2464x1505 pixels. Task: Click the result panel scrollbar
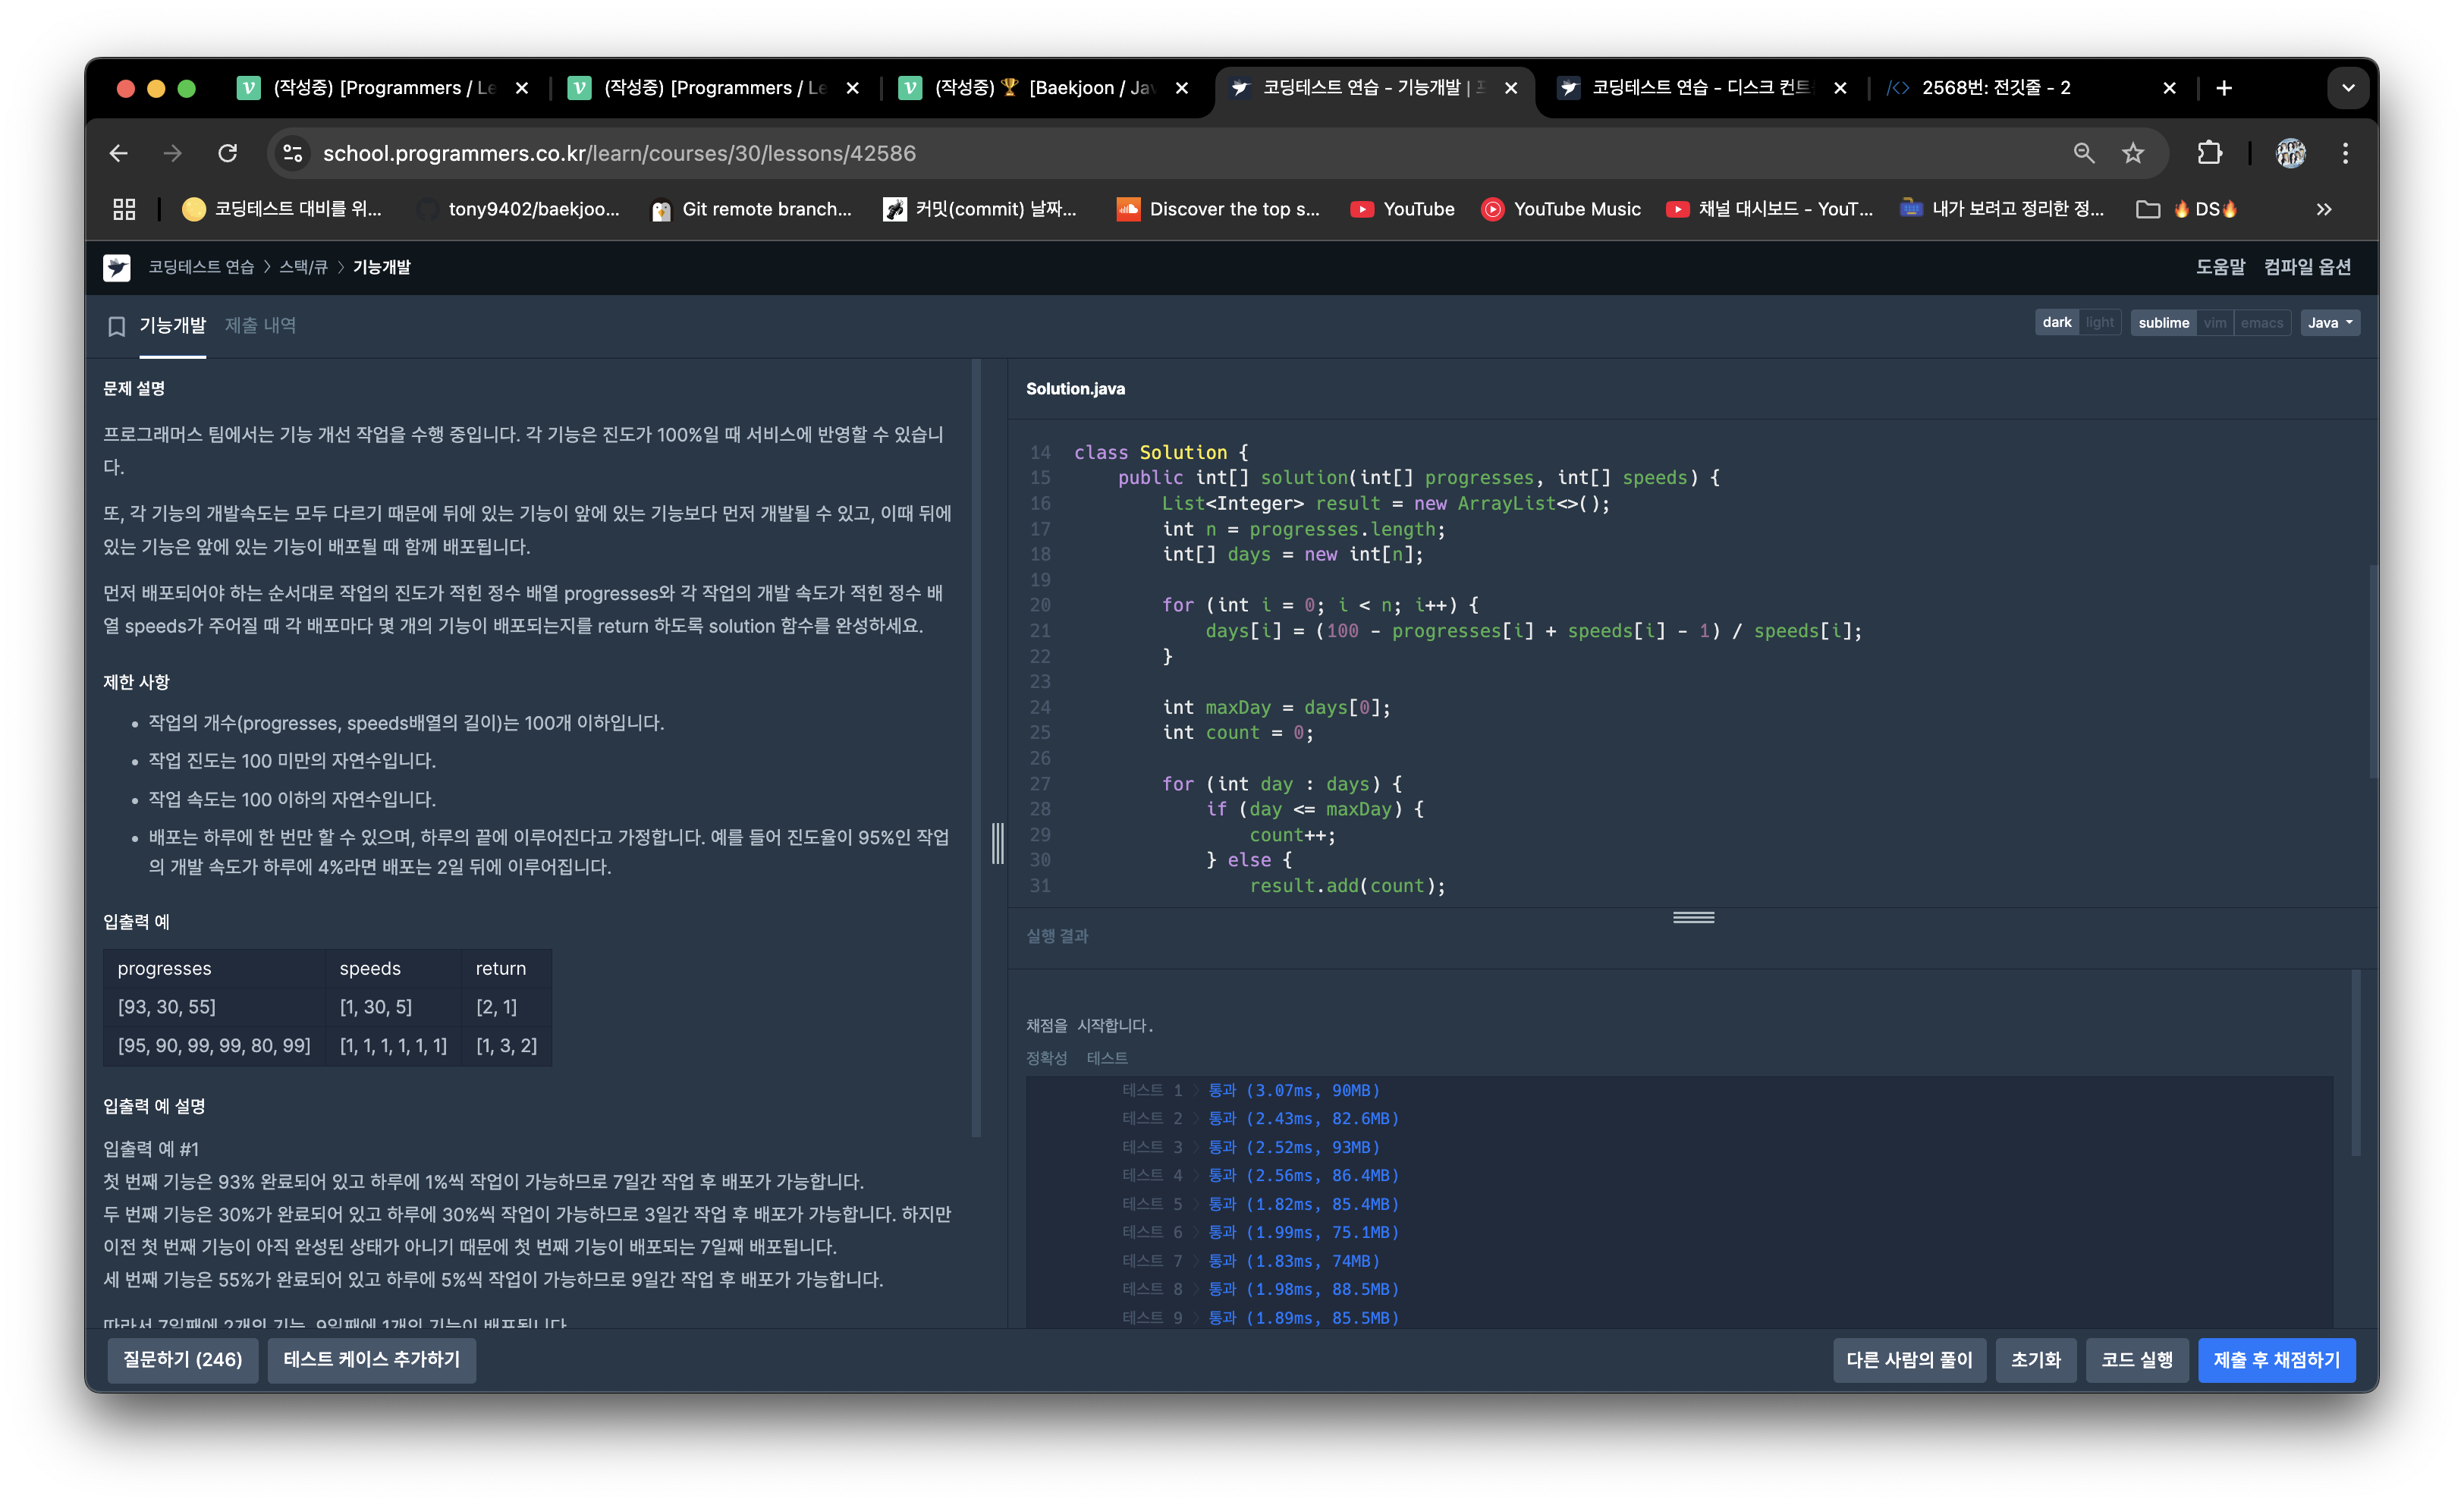pos(2356,1064)
